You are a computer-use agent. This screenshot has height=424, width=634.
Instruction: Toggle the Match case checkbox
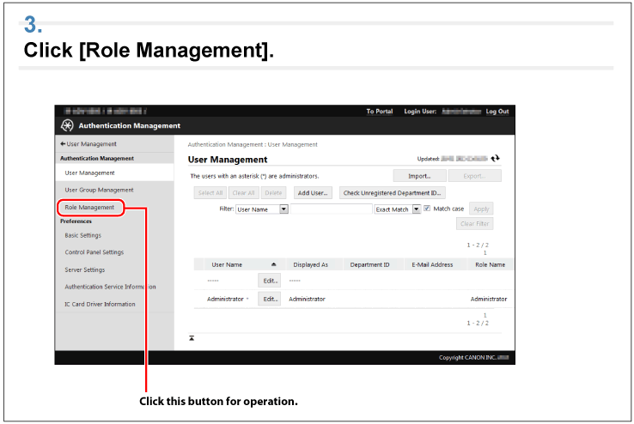point(426,209)
